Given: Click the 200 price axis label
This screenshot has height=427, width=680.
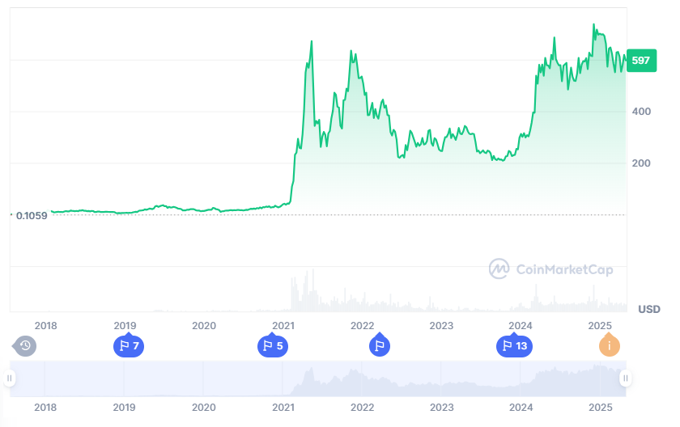Looking at the screenshot, I should (641, 163).
